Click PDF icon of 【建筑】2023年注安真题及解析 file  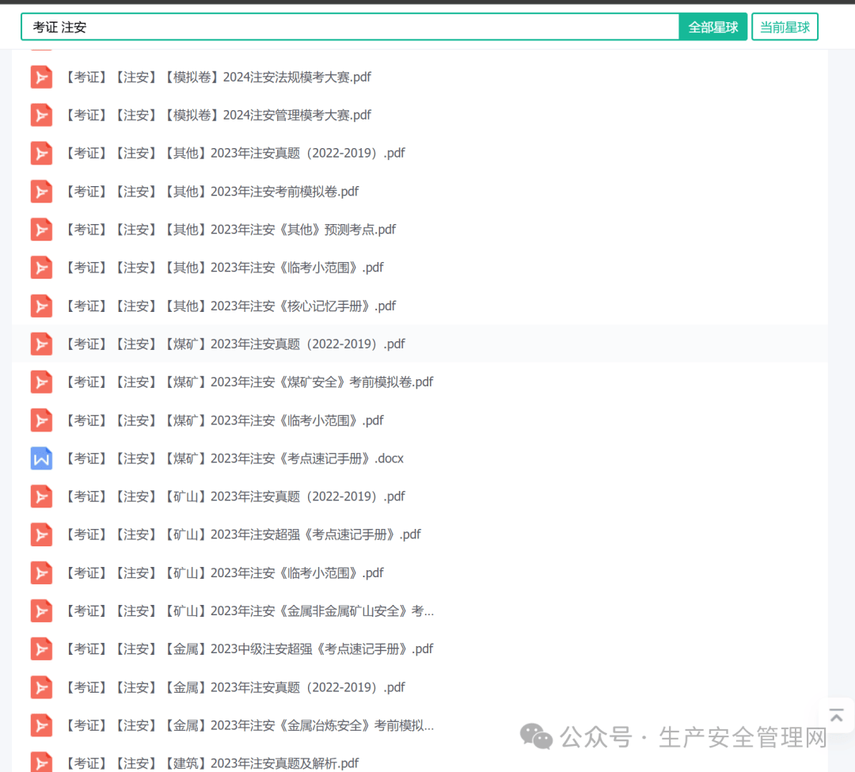pyautogui.click(x=41, y=762)
